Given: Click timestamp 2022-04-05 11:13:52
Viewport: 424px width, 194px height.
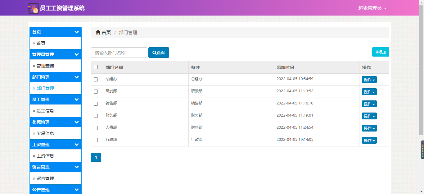Looking at the screenshot, I should [295, 91].
